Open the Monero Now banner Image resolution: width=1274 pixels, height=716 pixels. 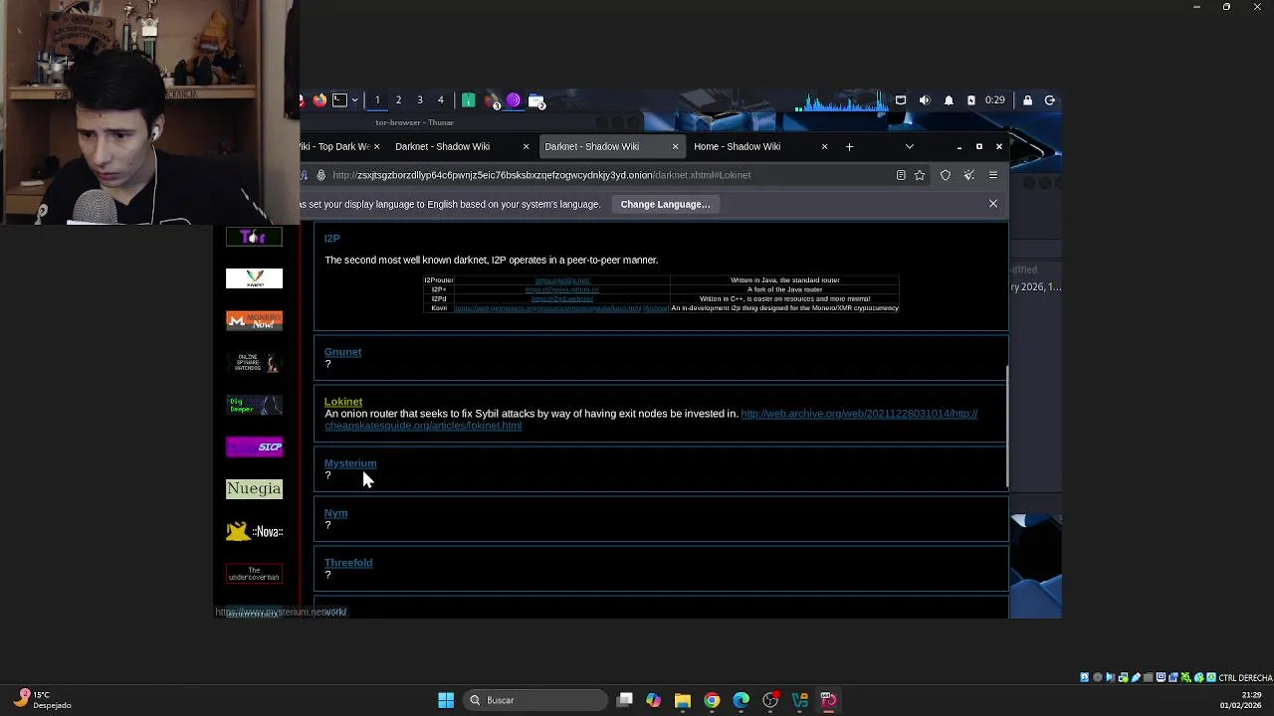point(254,320)
